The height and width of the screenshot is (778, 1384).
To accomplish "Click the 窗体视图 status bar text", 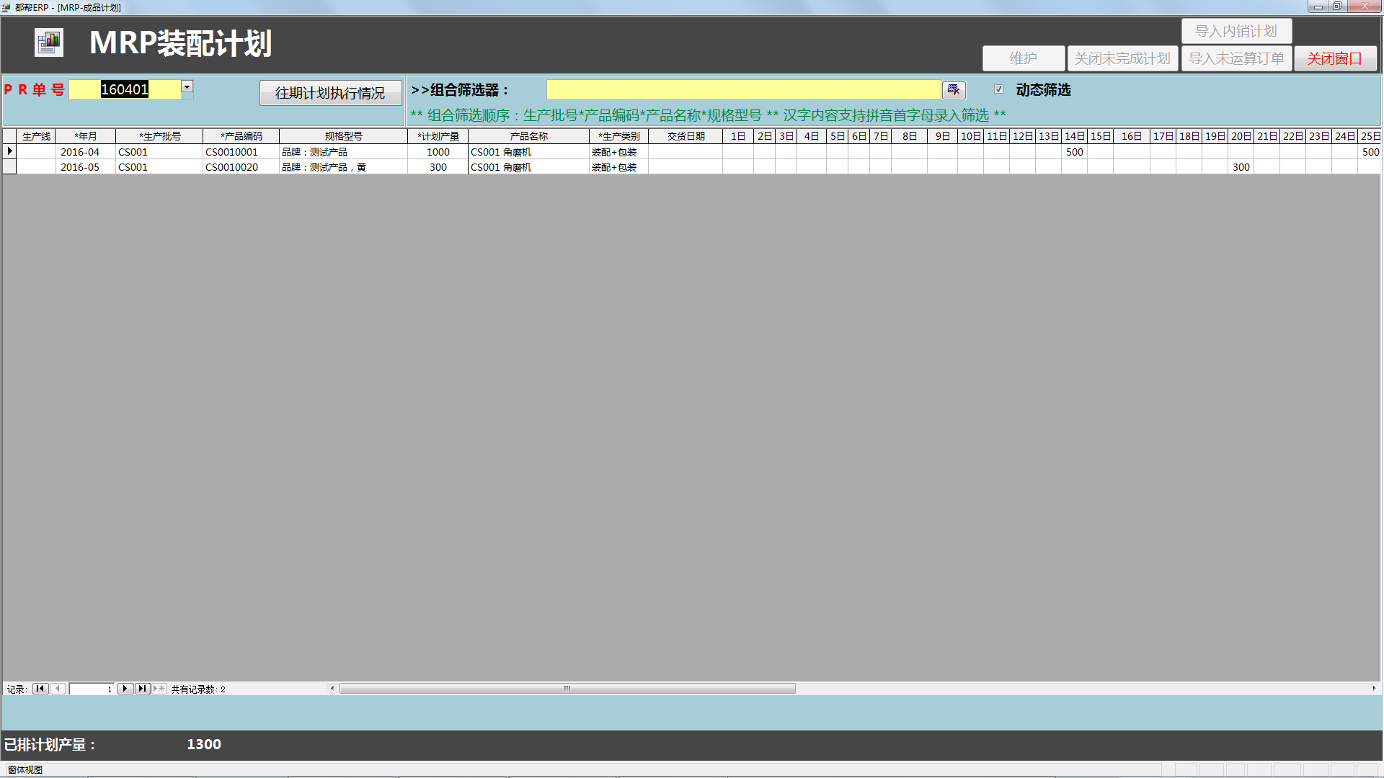I will click(25, 769).
